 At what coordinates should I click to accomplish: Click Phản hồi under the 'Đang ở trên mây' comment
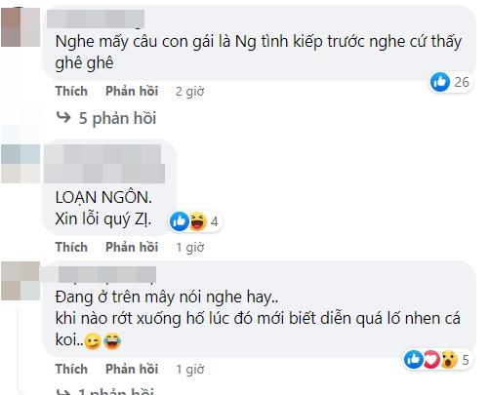coord(132,369)
